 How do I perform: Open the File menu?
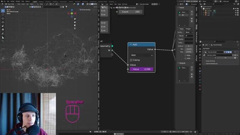coord(4,1)
